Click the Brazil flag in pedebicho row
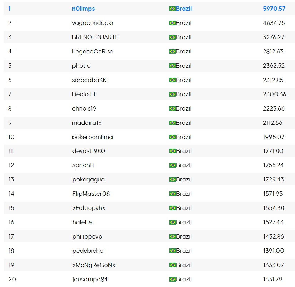The width and height of the screenshot is (295, 287). [x=172, y=251]
